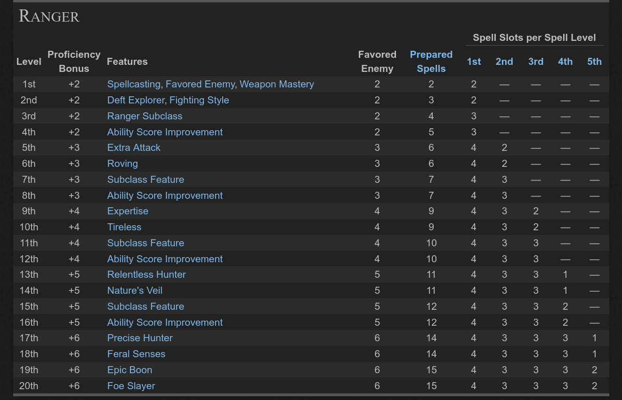Open the Ranger Subclass link

145,116
